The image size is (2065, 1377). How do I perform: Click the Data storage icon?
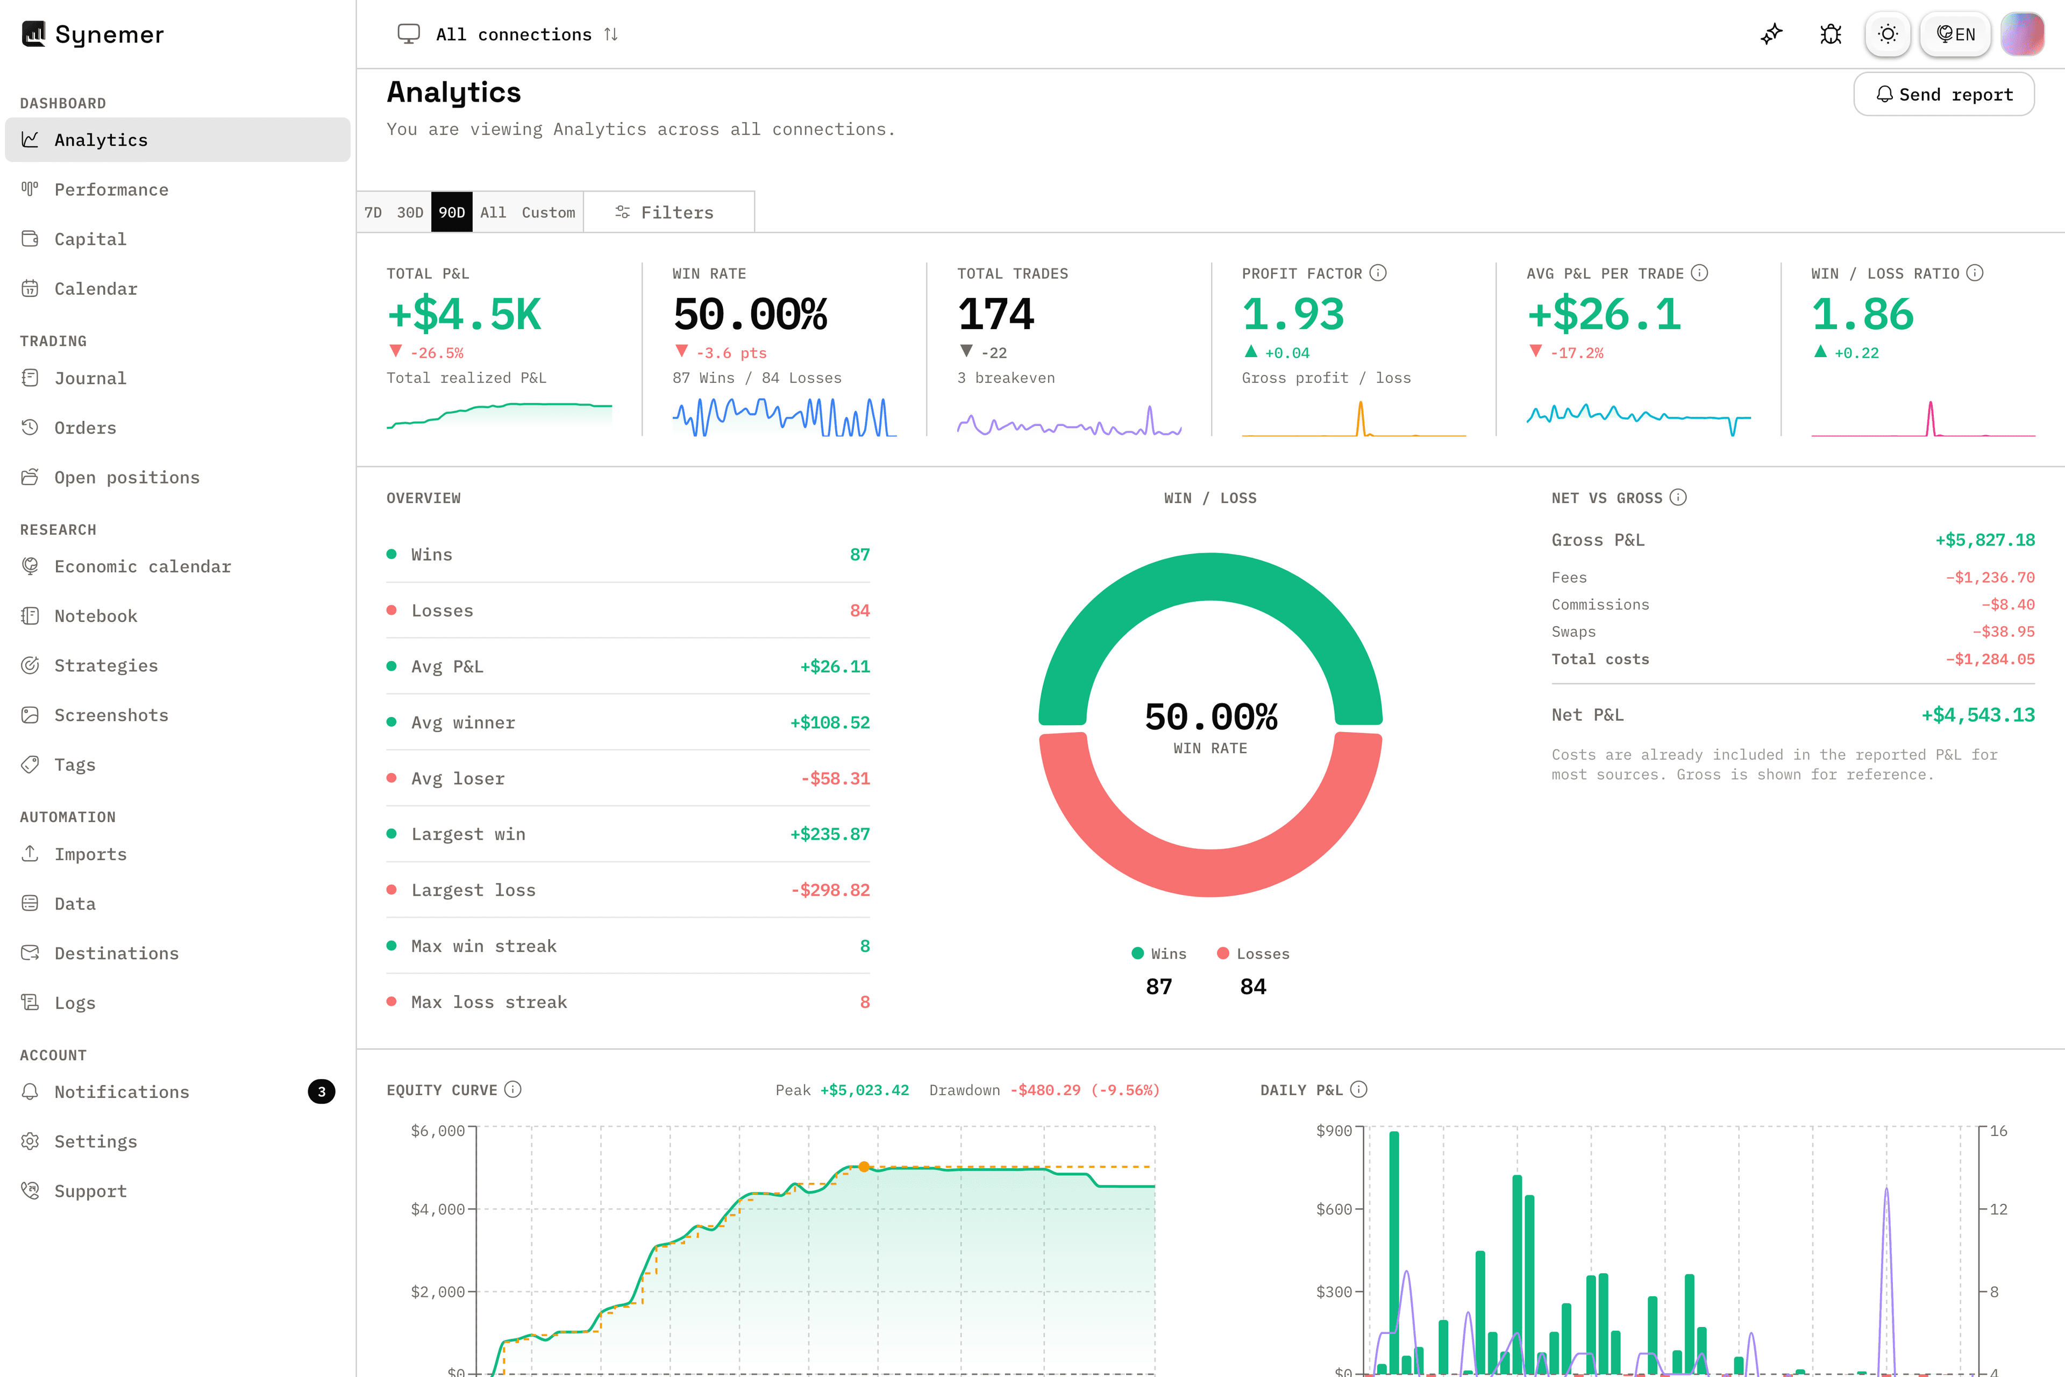[x=30, y=904]
